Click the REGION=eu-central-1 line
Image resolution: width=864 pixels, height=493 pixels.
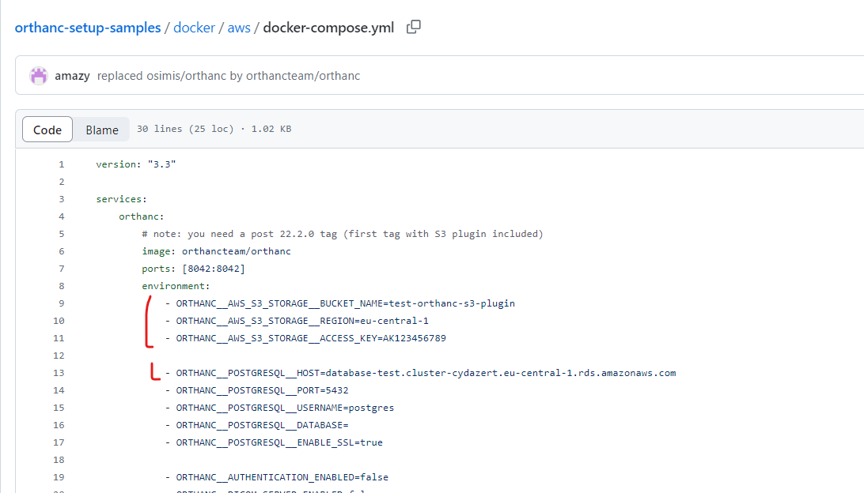tap(297, 321)
